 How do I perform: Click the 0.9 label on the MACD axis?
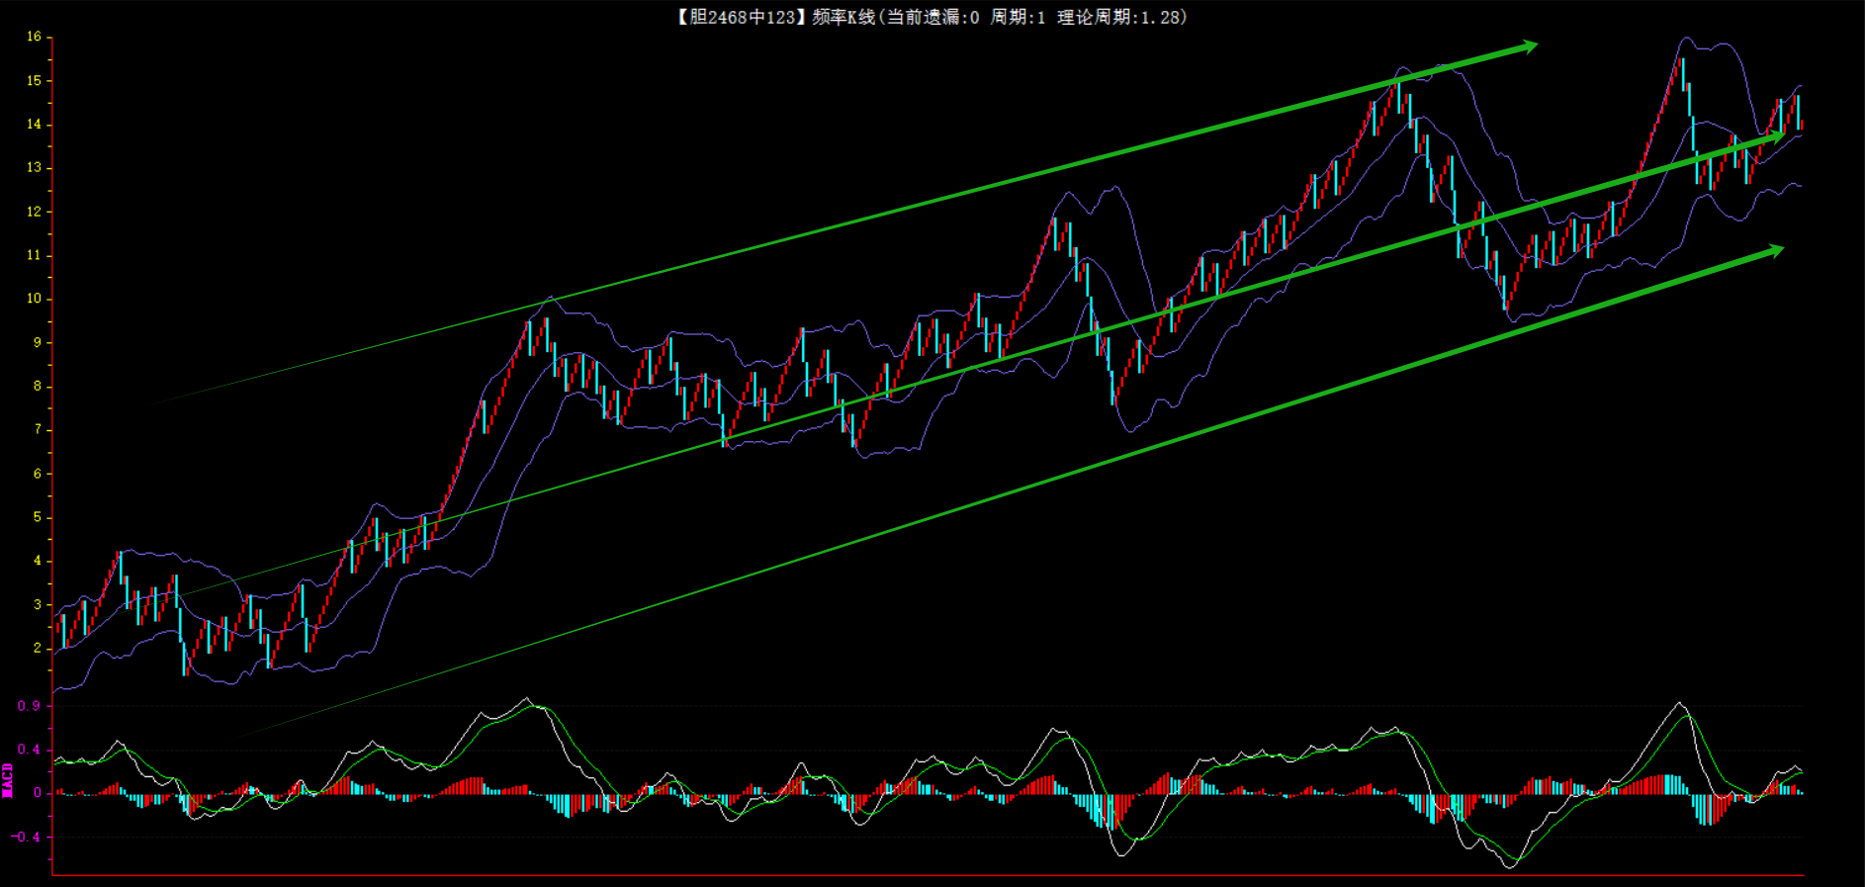(x=30, y=706)
